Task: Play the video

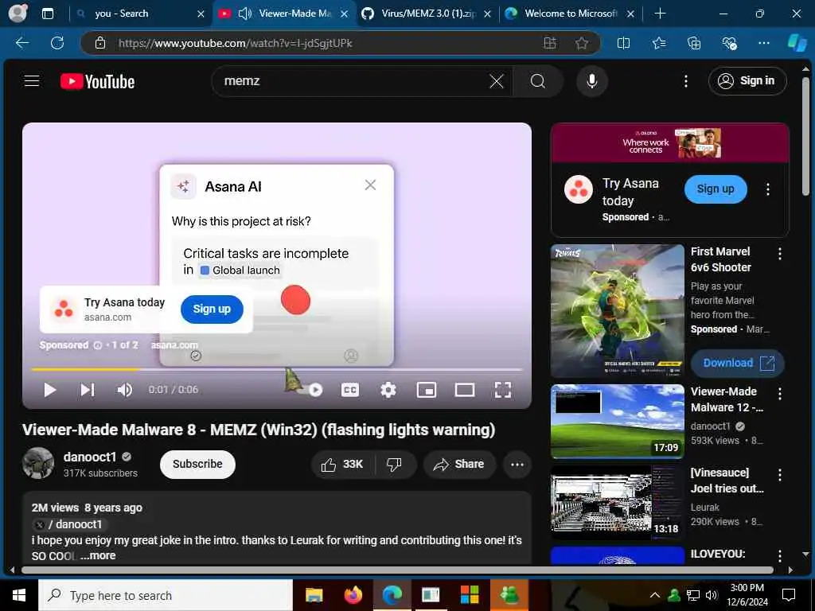Action: click(x=50, y=390)
